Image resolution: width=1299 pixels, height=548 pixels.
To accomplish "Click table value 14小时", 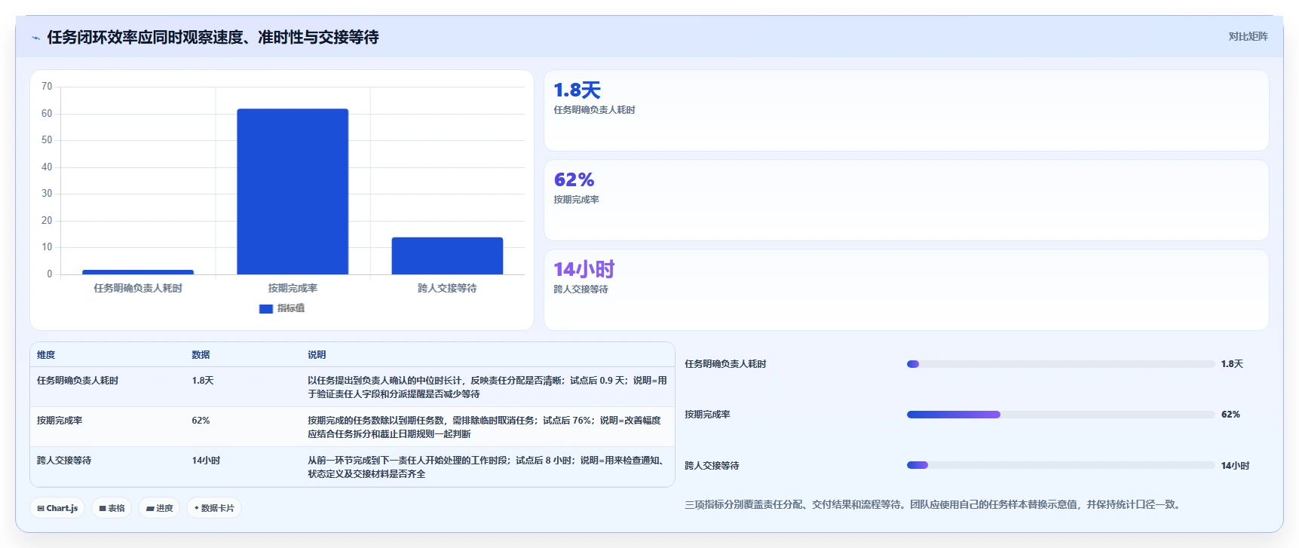I will 206,461.
